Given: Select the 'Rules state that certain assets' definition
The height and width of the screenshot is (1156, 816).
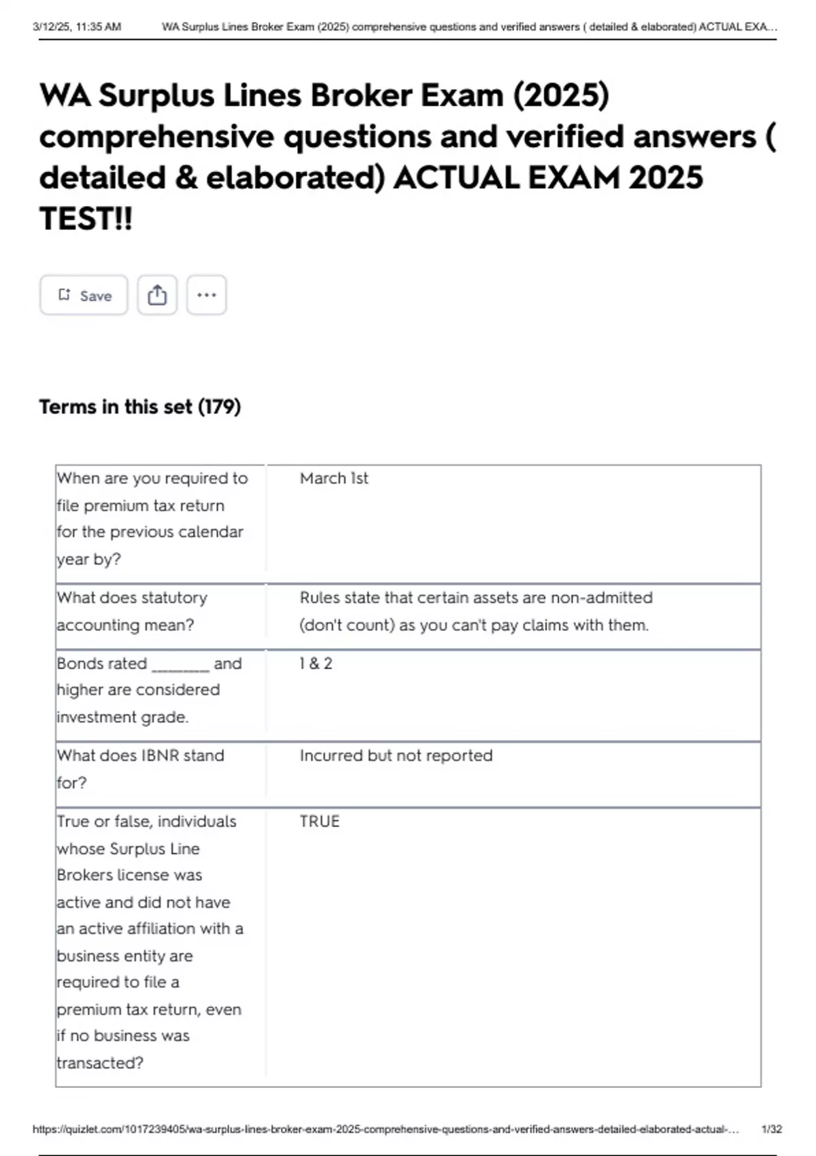Looking at the screenshot, I should point(476,611).
